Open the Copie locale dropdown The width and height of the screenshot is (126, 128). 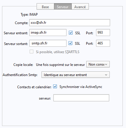click(x=98, y=64)
